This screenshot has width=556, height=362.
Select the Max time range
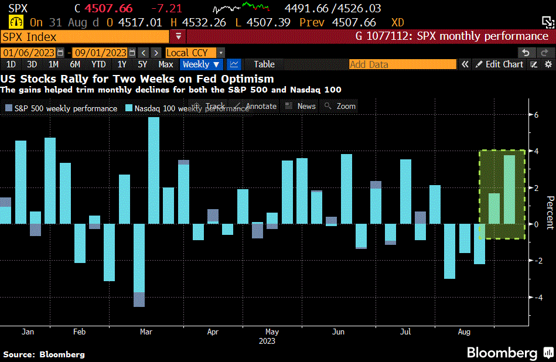coord(166,64)
